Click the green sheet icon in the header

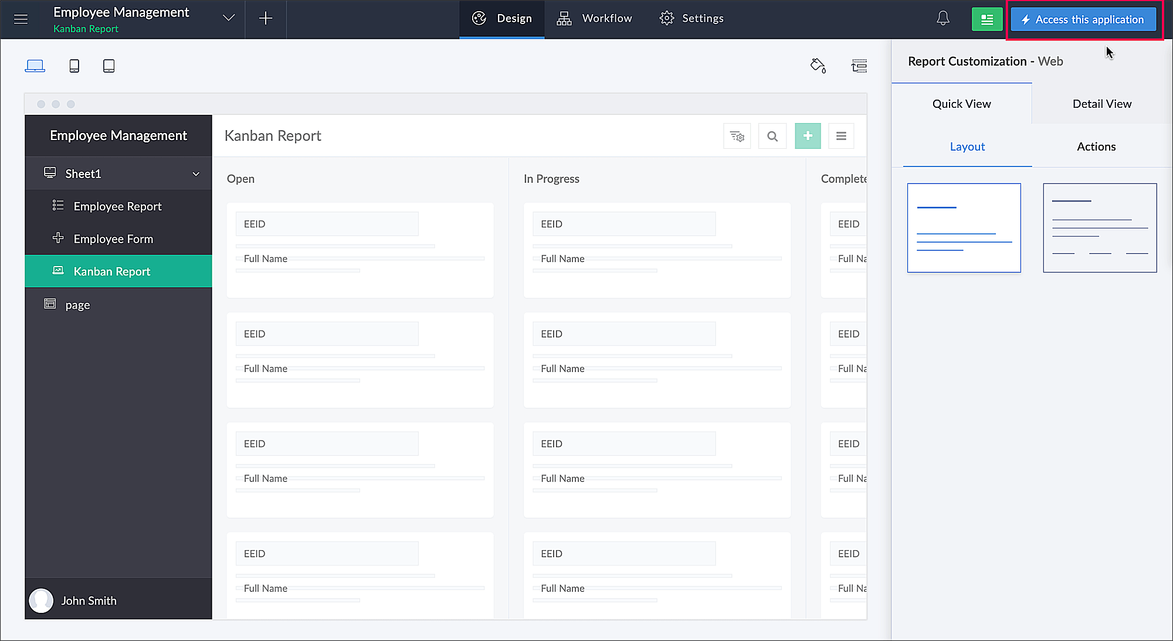(986, 19)
